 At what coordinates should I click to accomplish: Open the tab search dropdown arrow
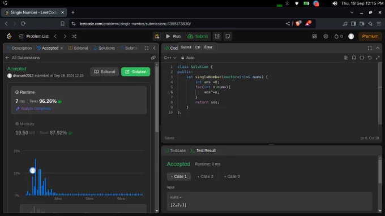click(352, 12)
